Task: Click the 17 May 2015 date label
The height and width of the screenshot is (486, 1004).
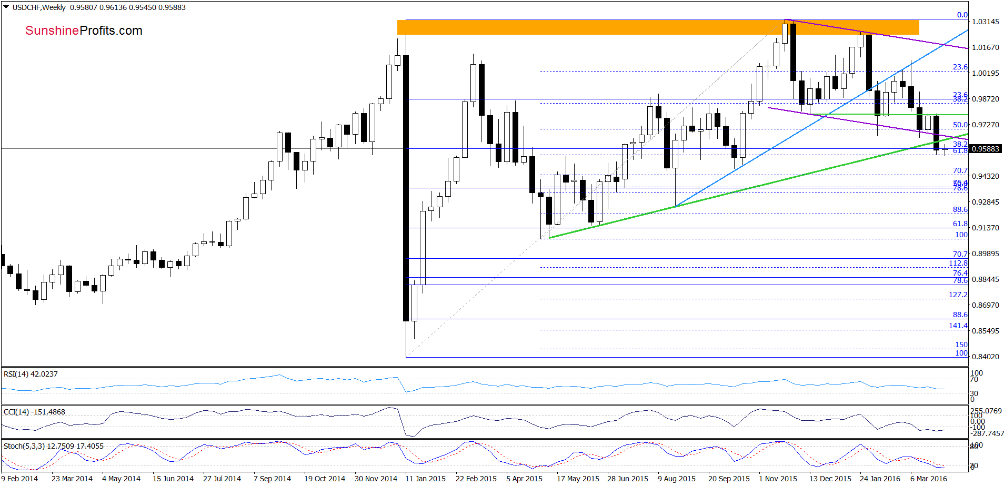Action: 578,479
